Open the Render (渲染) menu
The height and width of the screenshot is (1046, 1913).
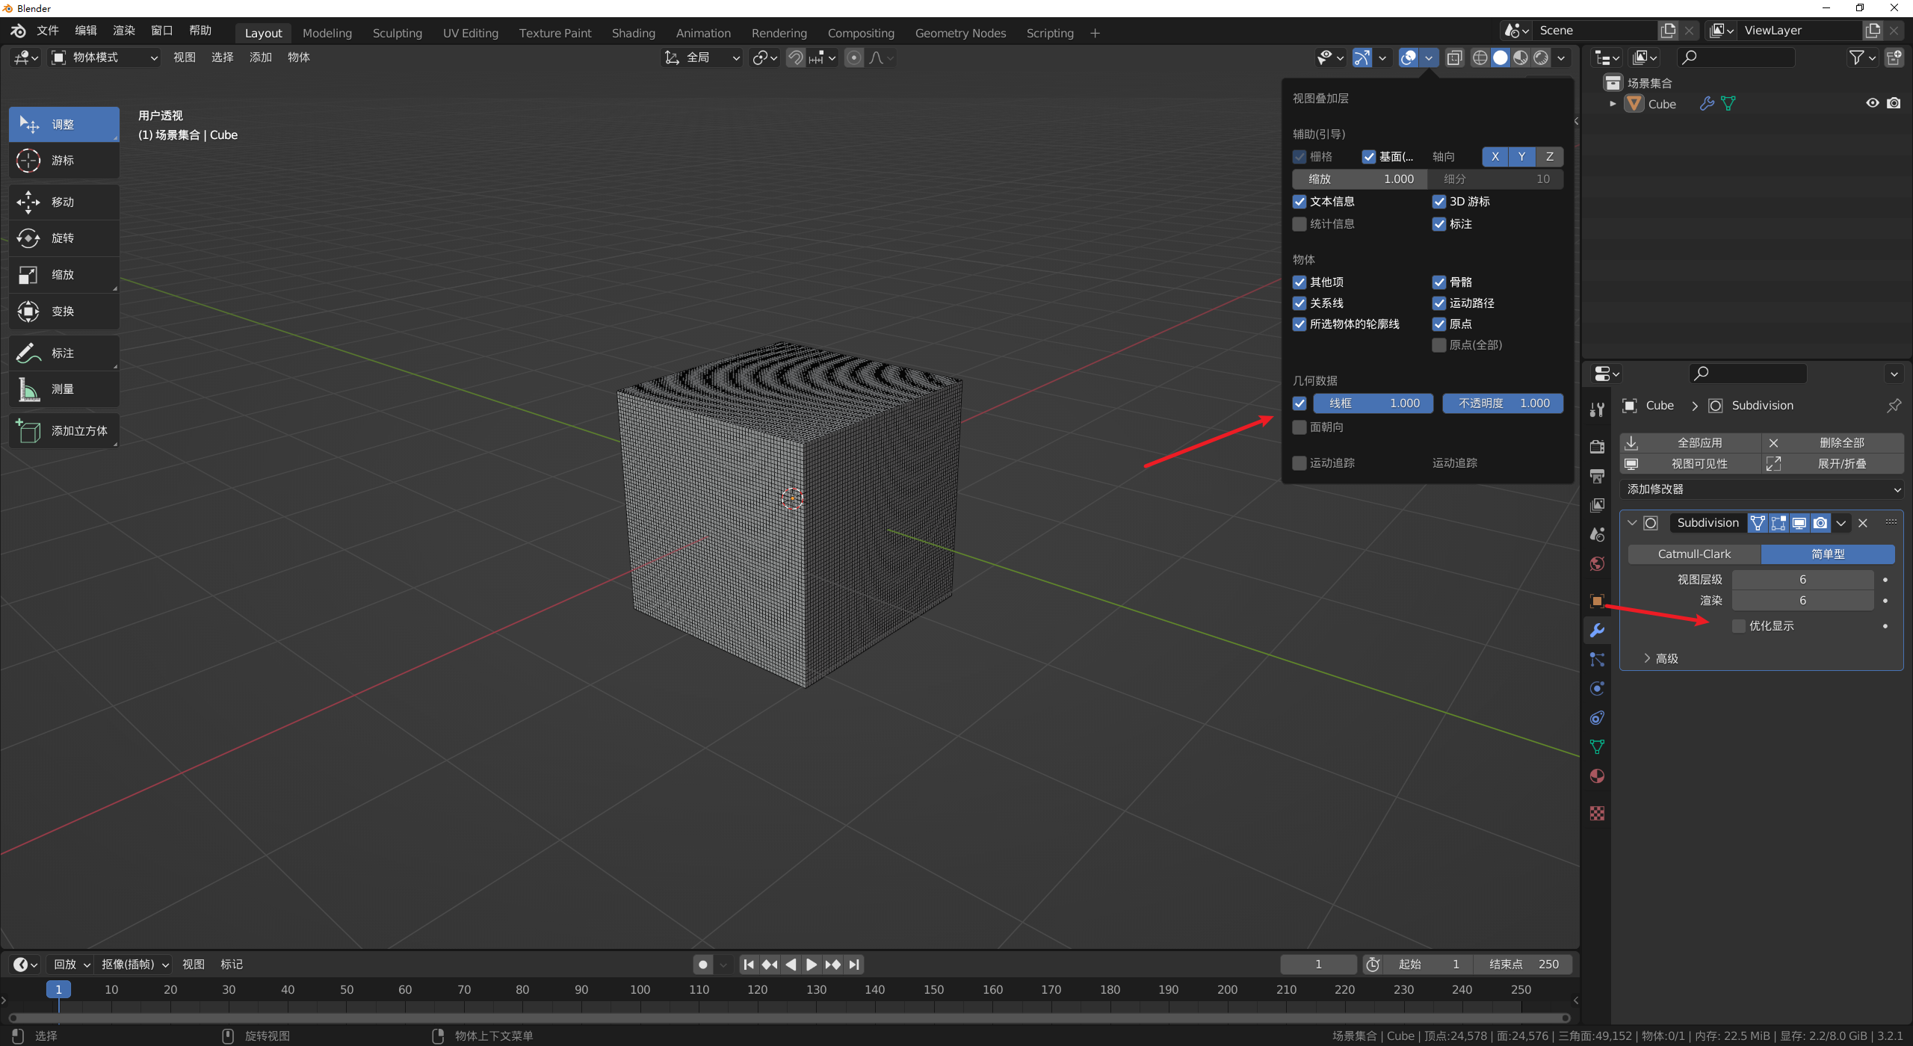click(123, 31)
